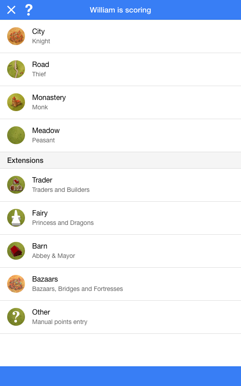Select Road Thief scoring option
The height and width of the screenshot is (386, 241).
(120, 70)
